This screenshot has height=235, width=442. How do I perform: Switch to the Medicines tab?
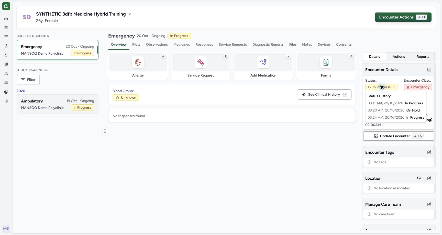[182, 44]
